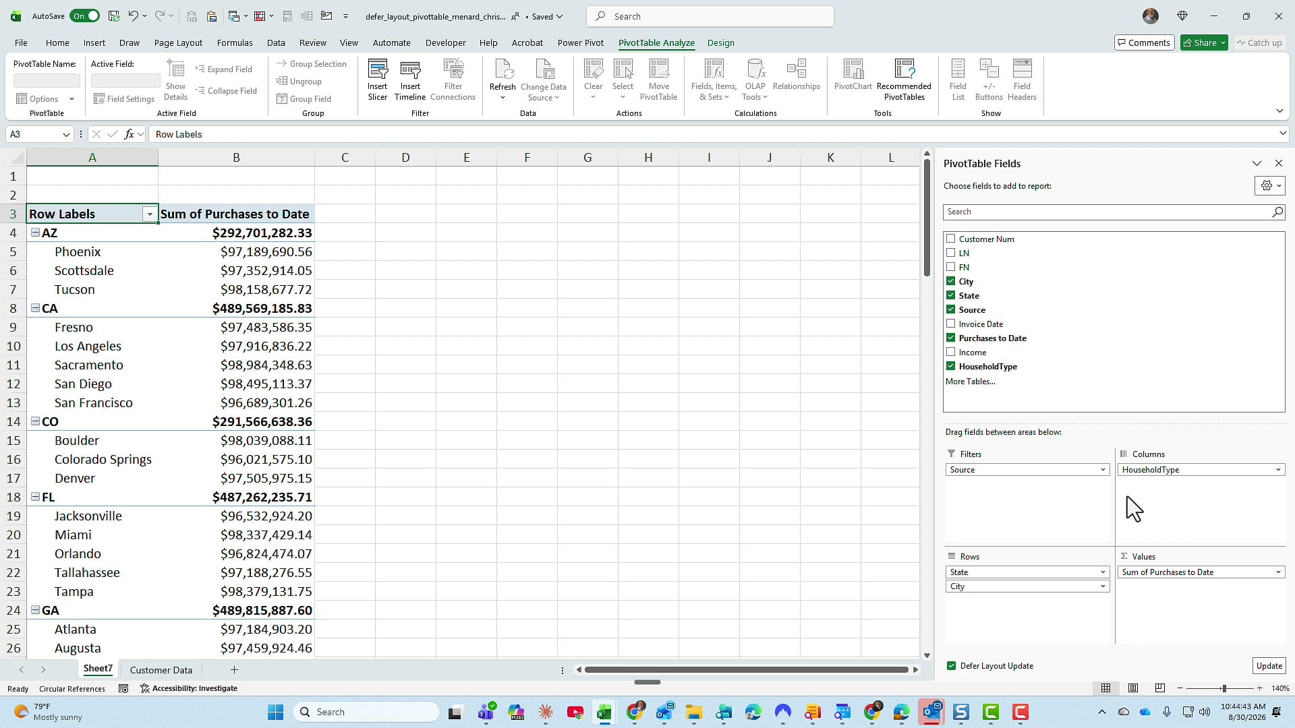Click the More Tables link
Viewport: 1295px width, 728px height.
point(970,382)
